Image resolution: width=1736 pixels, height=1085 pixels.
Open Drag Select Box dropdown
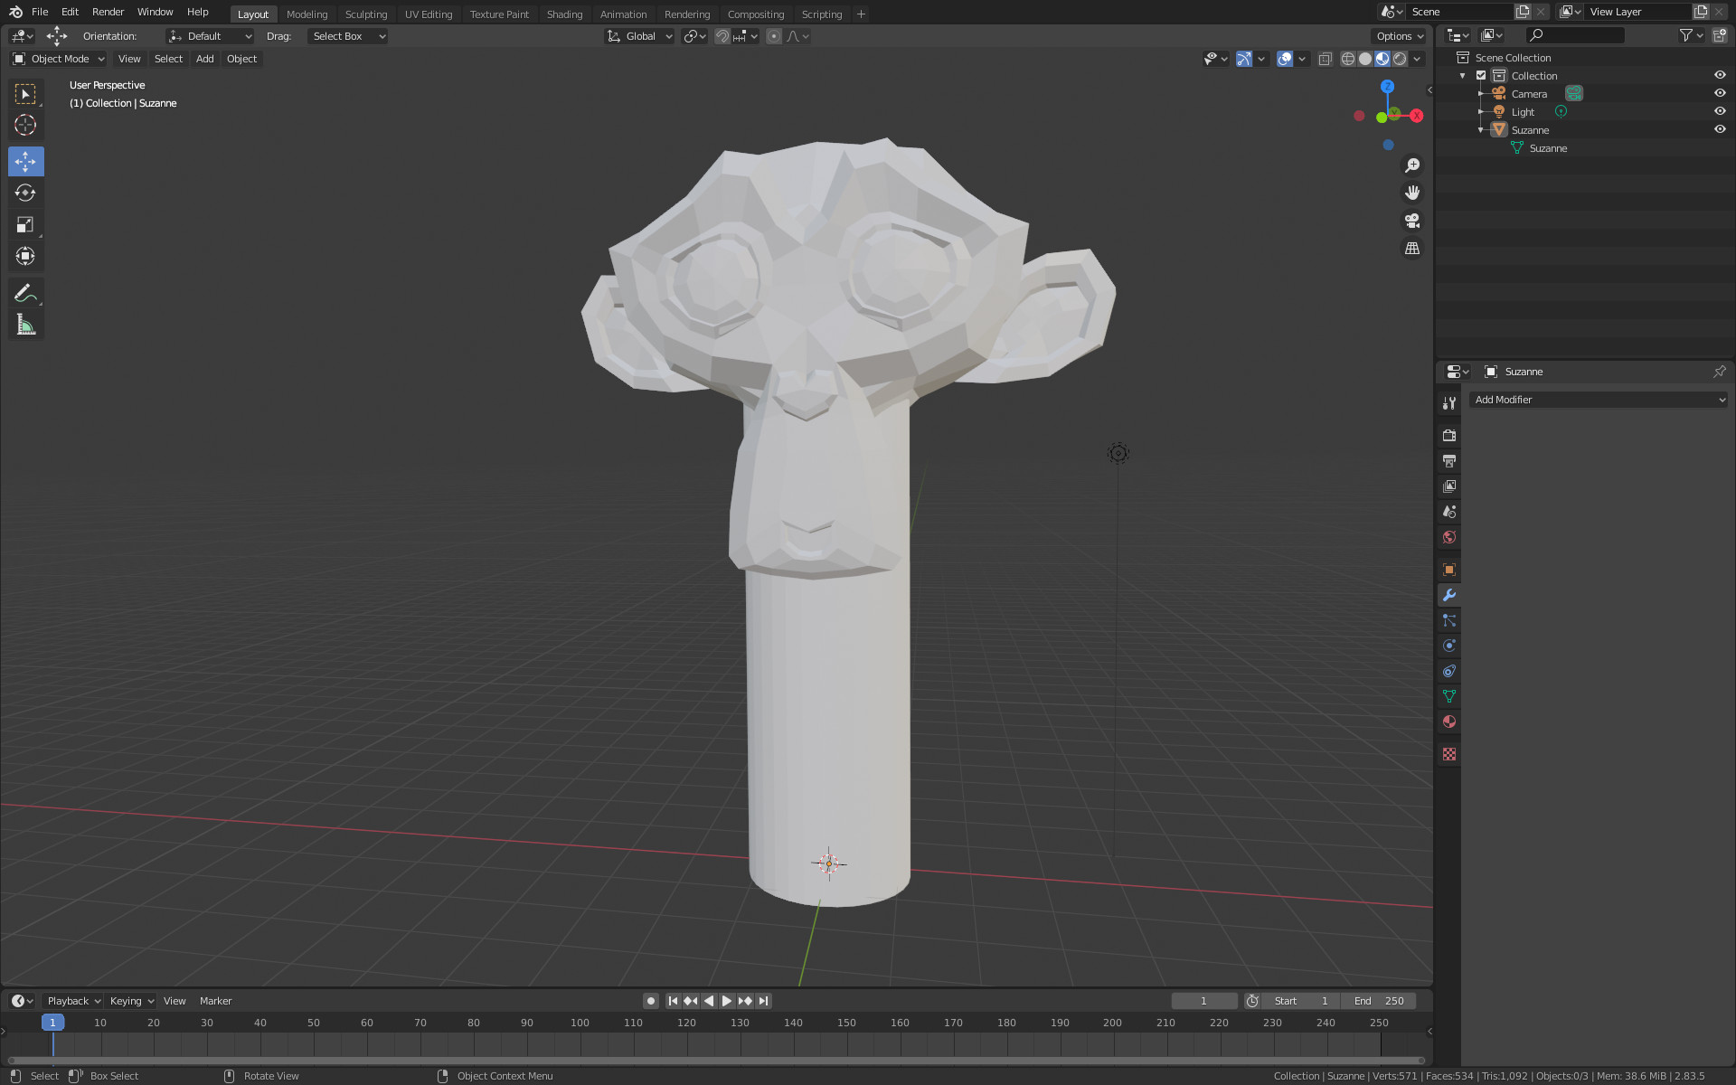point(348,36)
